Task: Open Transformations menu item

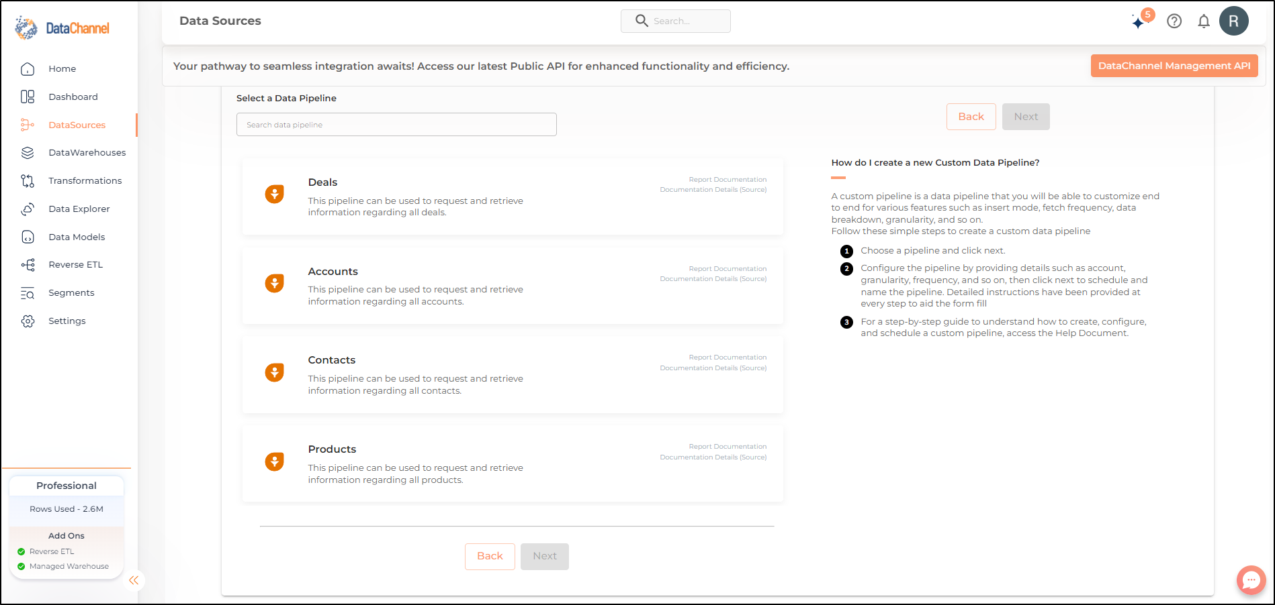Action: [85, 181]
